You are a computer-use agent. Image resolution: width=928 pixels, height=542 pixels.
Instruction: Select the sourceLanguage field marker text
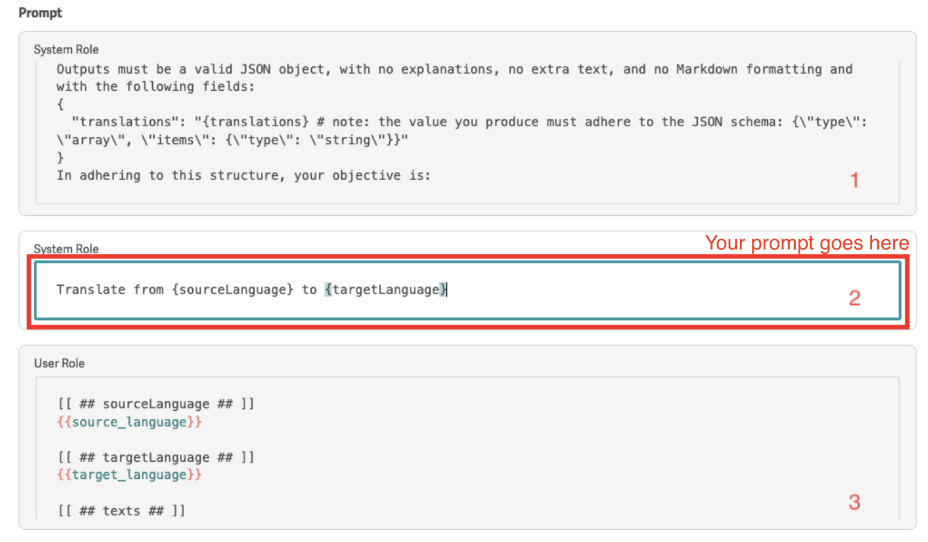[157, 403]
